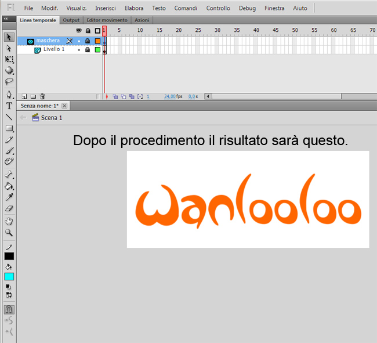Toggle visibility of all layers (eye)
The image size is (377, 343).
point(79,31)
